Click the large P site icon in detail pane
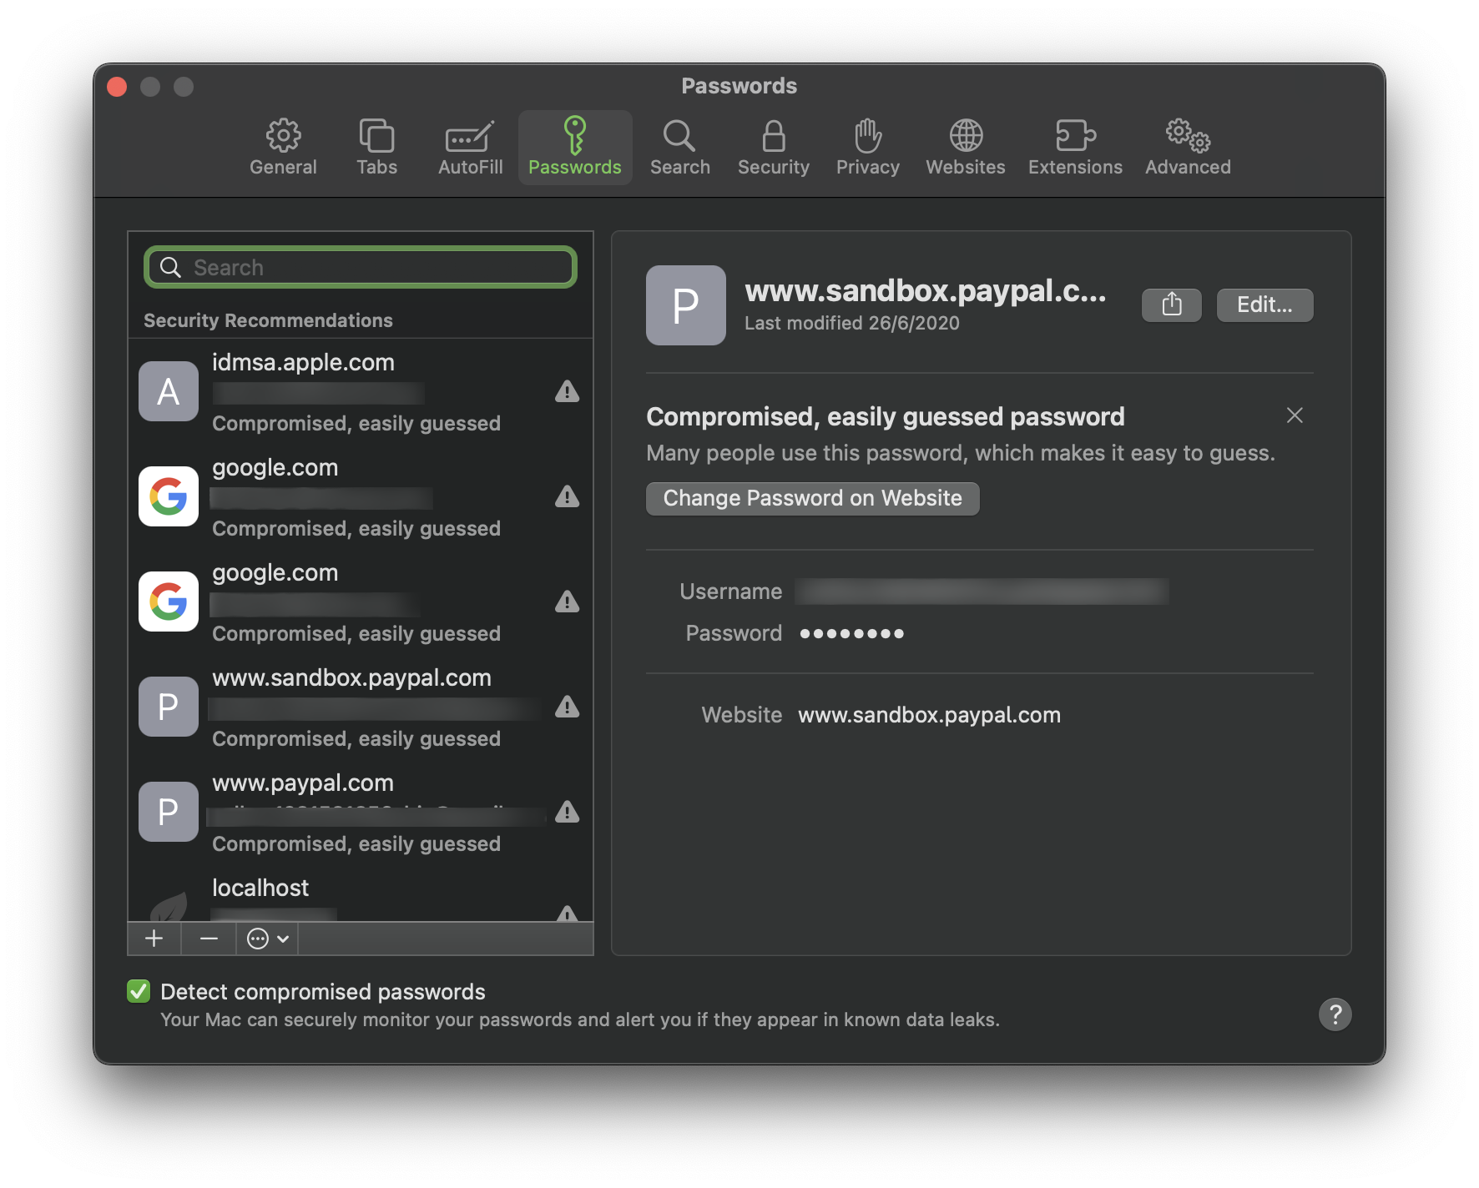 point(686,305)
